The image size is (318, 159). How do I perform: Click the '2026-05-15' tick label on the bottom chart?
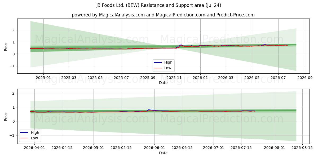click(x=121, y=148)
